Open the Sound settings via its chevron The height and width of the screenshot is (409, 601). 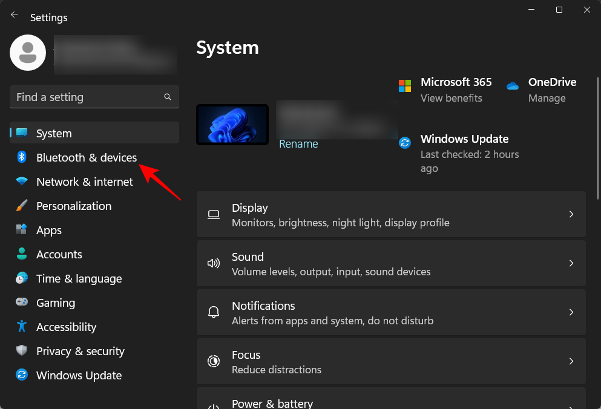(571, 263)
